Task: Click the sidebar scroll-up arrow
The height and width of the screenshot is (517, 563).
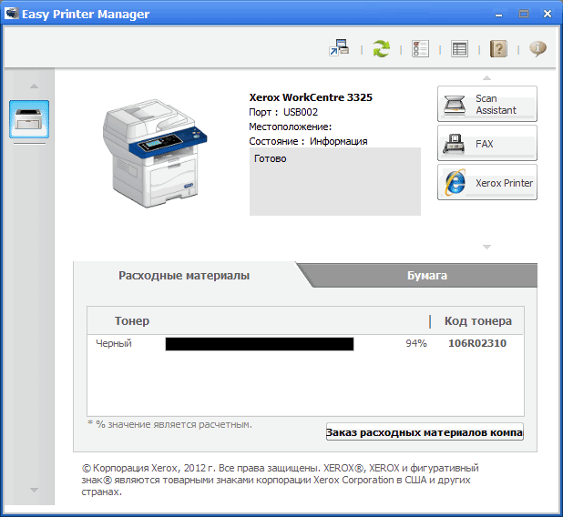Action: tap(34, 86)
